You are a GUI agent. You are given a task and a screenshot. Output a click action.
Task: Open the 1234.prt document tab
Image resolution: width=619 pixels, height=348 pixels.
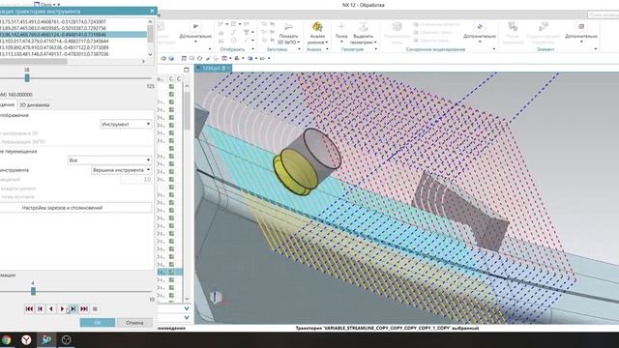pyautogui.click(x=214, y=69)
